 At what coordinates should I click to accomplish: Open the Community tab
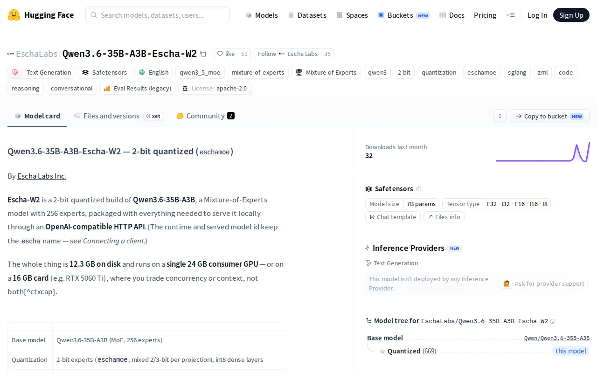pyautogui.click(x=205, y=116)
